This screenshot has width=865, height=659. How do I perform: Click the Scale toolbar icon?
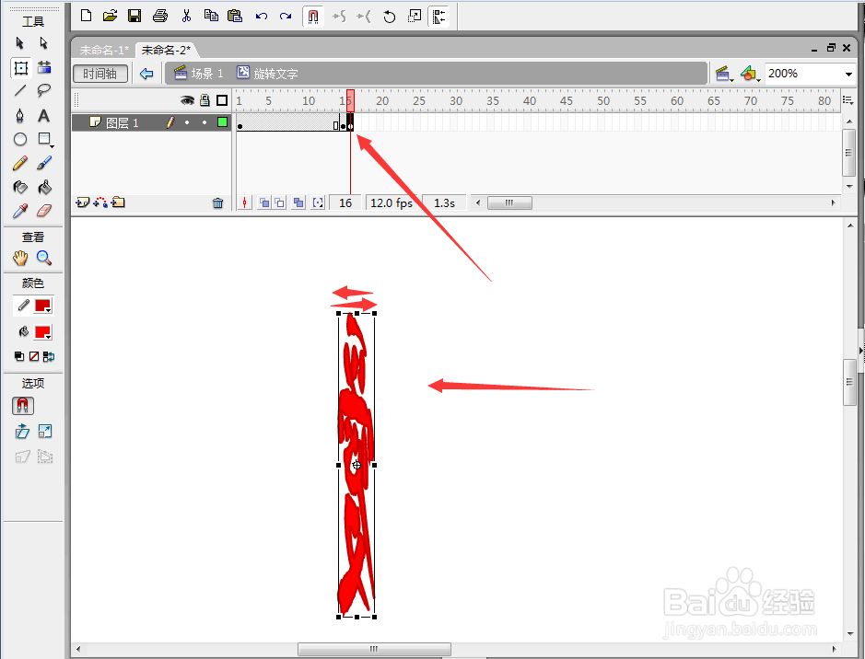415,17
